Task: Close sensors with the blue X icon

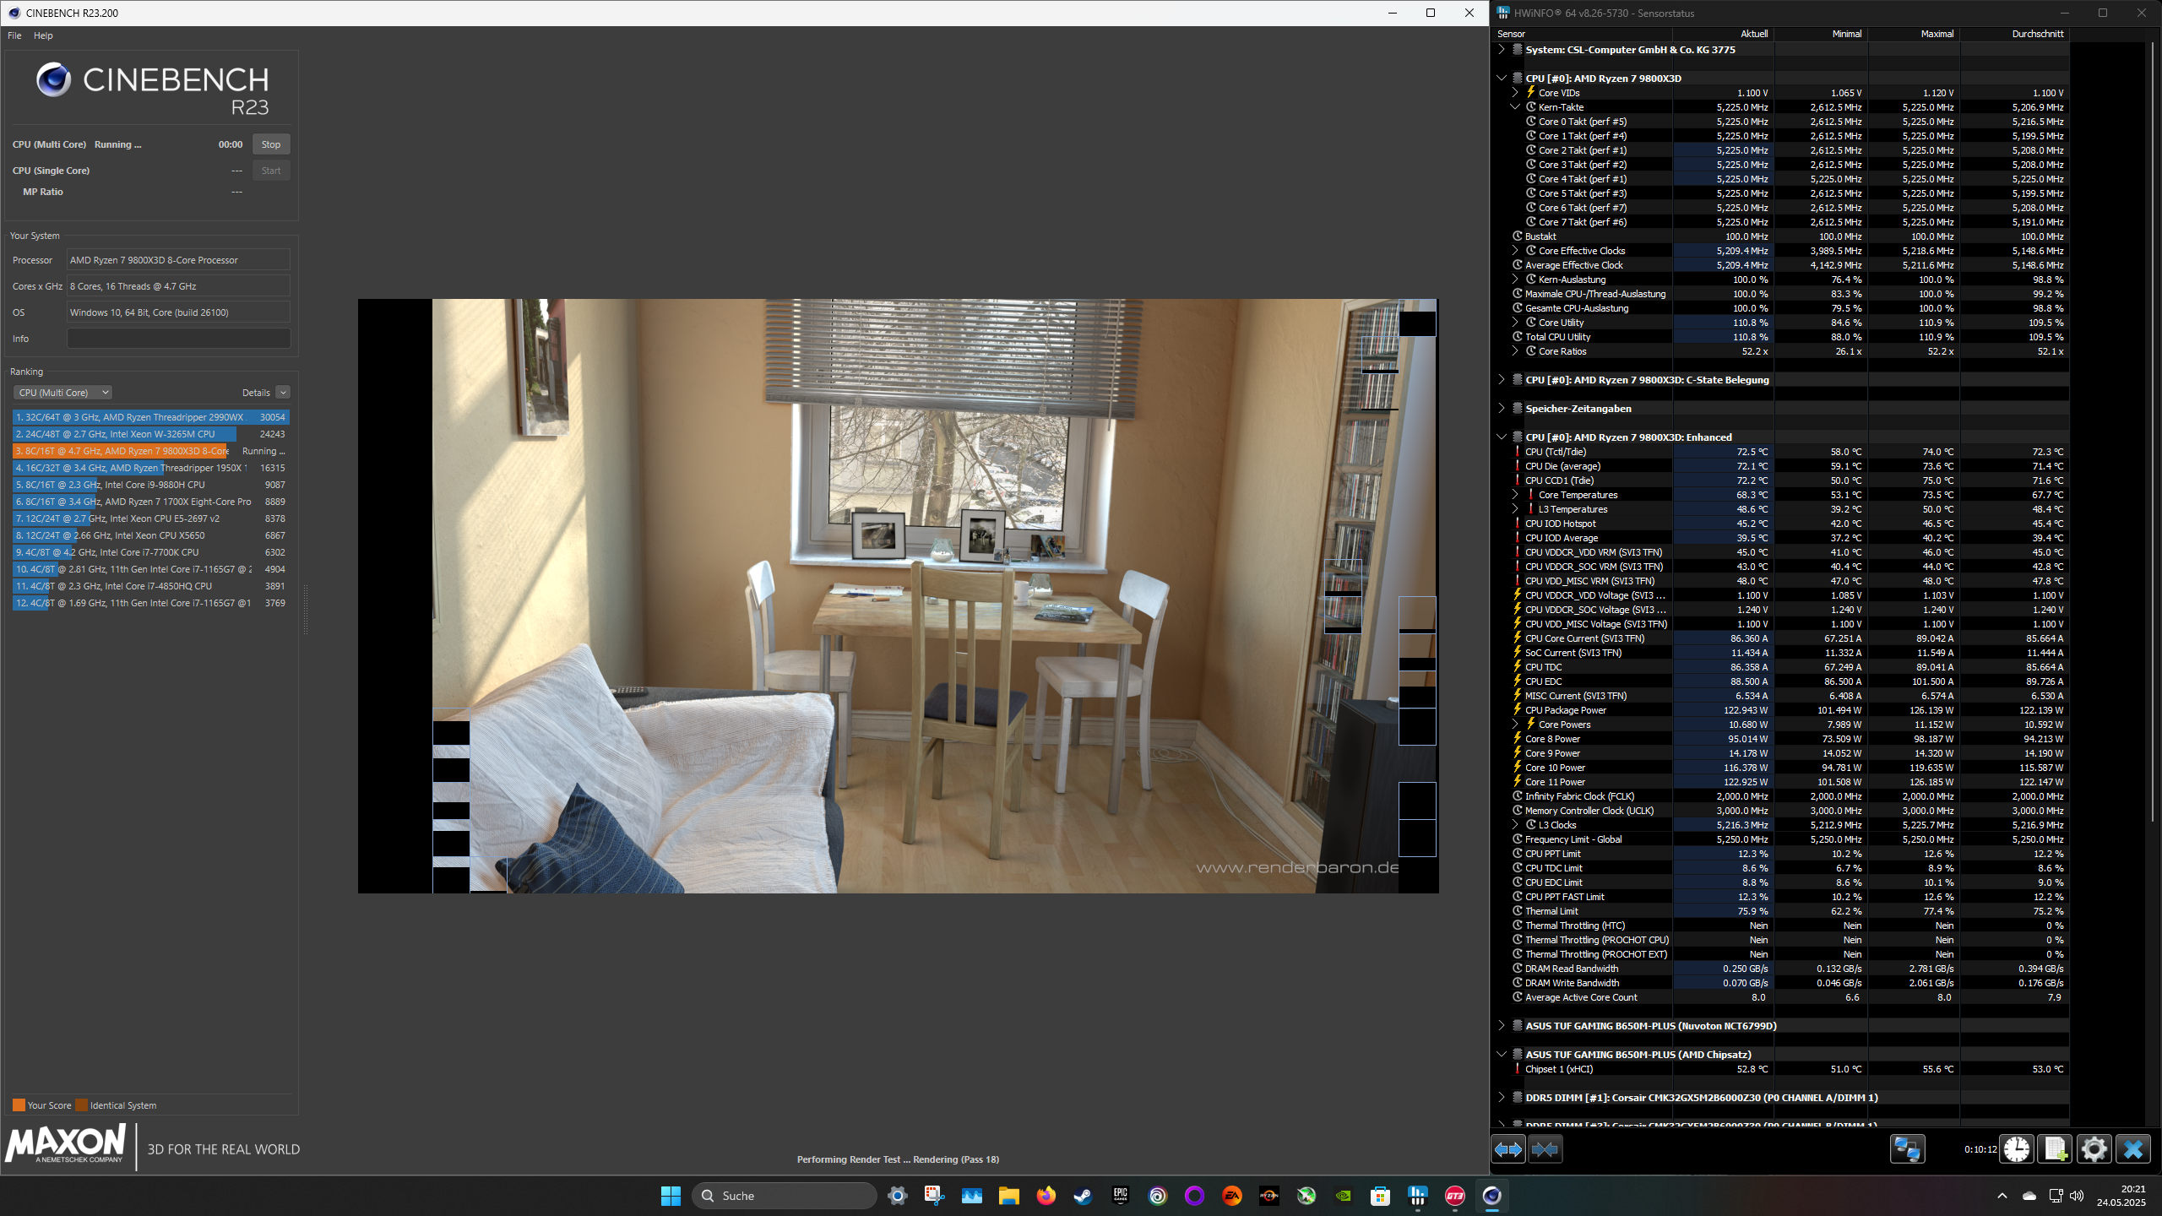Action: click(x=2132, y=1149)
